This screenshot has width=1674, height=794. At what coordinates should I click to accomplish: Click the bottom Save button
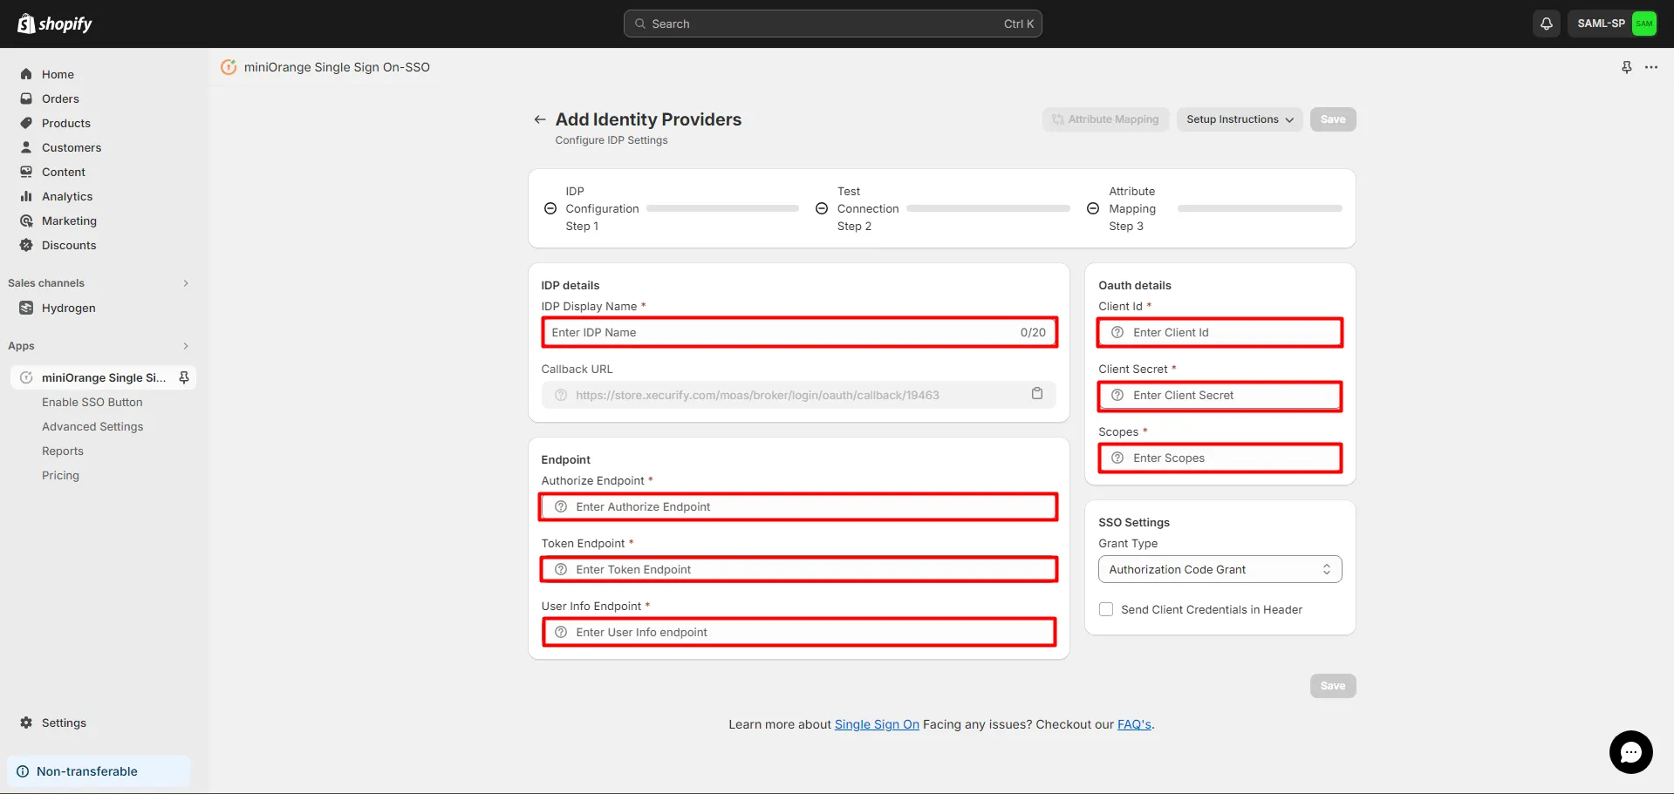pos(1333,686)
